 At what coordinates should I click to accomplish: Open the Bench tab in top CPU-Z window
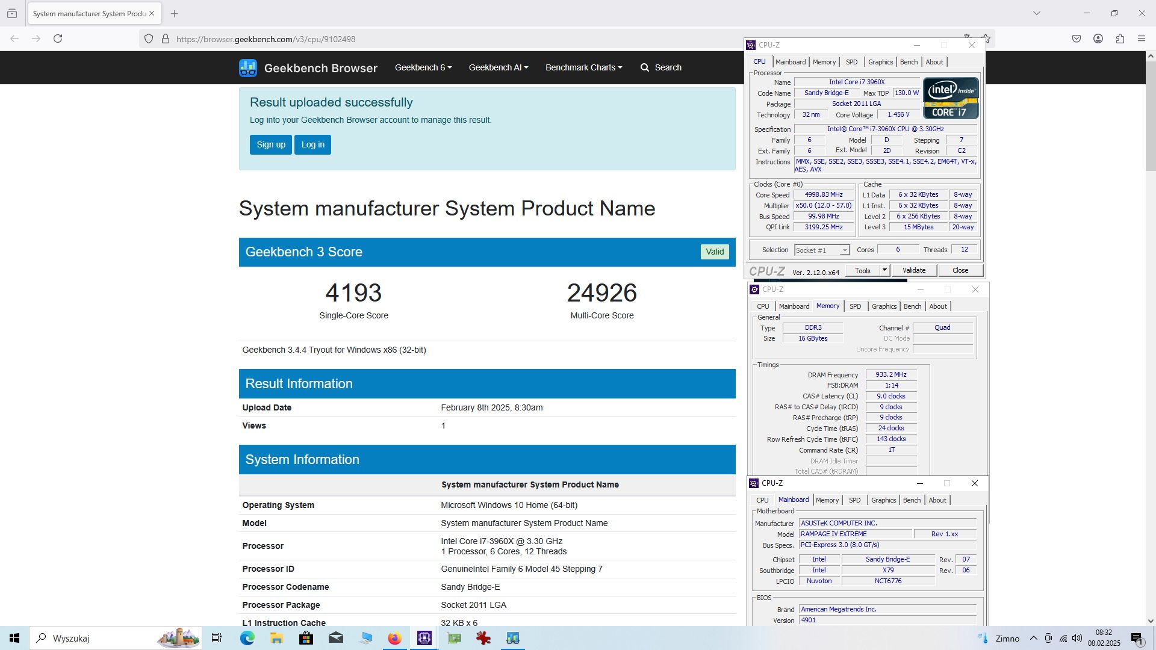point(909,62)
